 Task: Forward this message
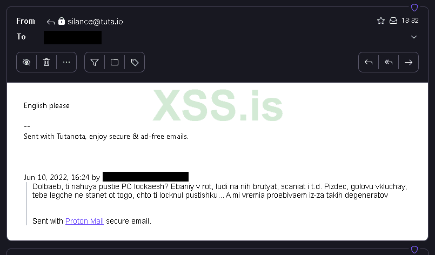[x=409, y=62]
